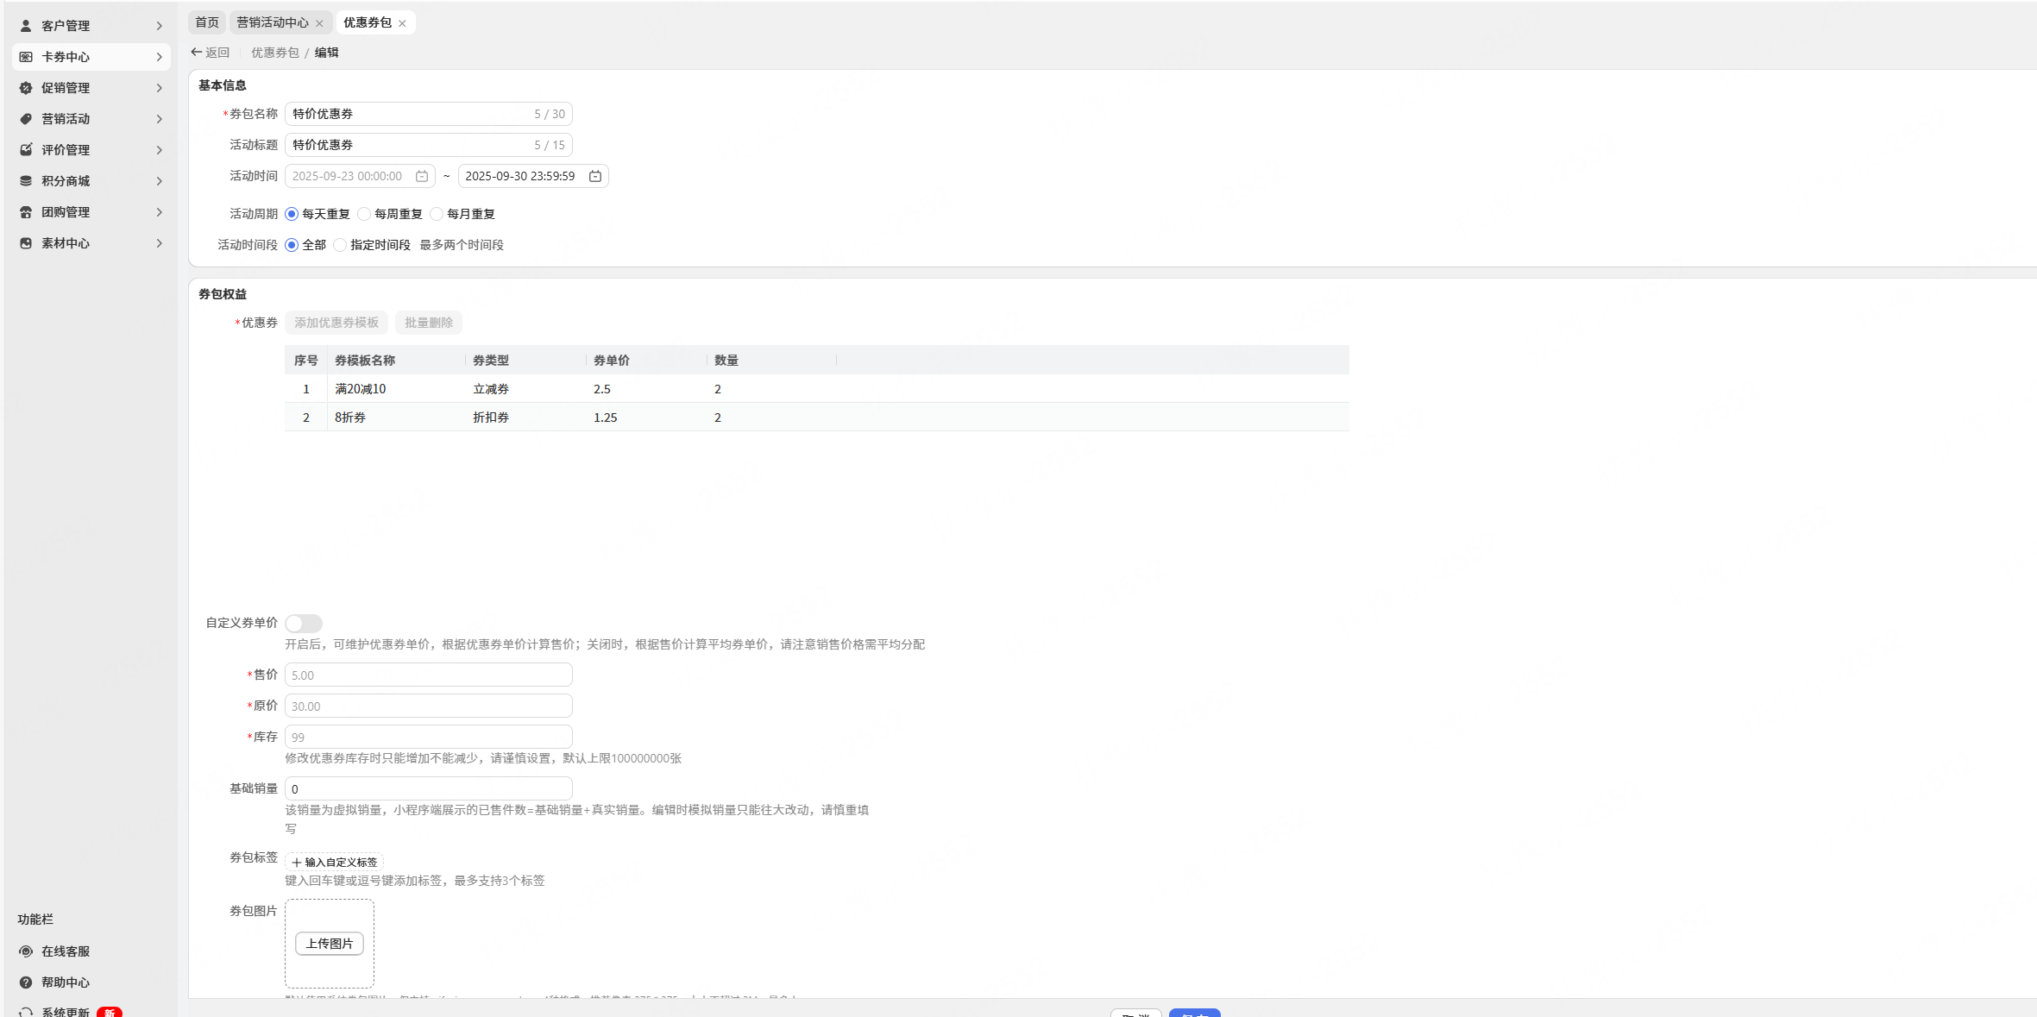The image size is (2037, 1017).
Task: Click the 评价管理 edit icon
Action: [x=26, y=150]
